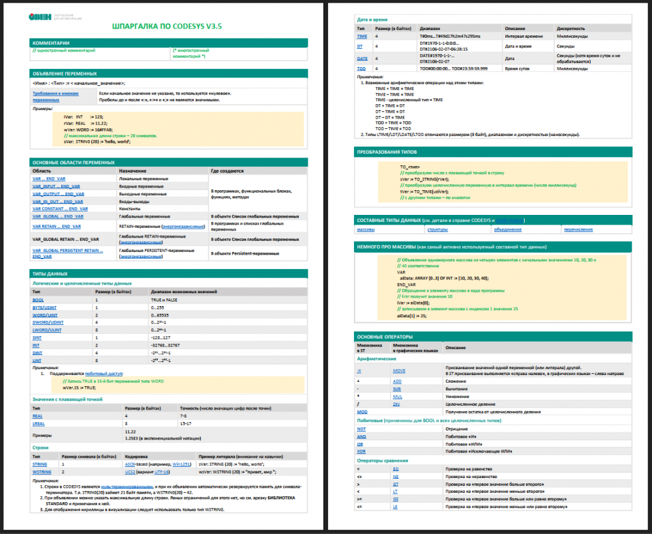652x534 pixels.
Task: Click the 'aiData[1] := 25;' code line
Action: point(411,316)
